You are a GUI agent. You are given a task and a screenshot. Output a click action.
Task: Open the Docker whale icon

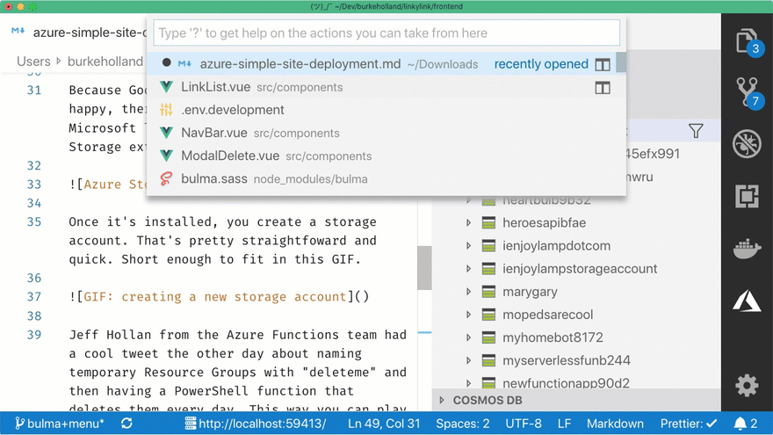click(x=747, y=249)
